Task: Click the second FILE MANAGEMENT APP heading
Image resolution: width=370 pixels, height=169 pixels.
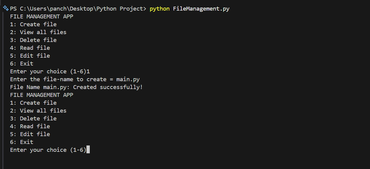Action: [42, 95]
